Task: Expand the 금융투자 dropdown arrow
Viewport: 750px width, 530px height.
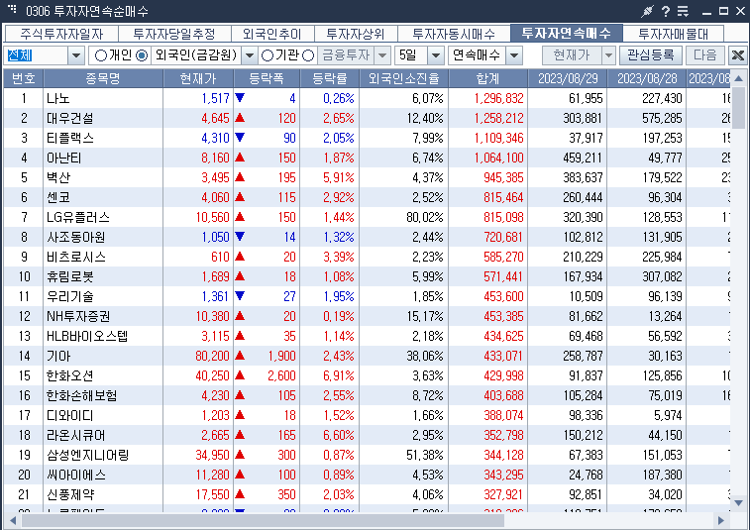Action: pos(382,55)
